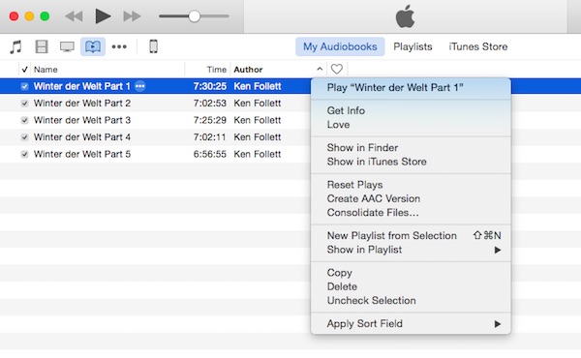Viewport: 581px width, 358px height.
Task: Open the Music library icon
Action: pos(15,47)
